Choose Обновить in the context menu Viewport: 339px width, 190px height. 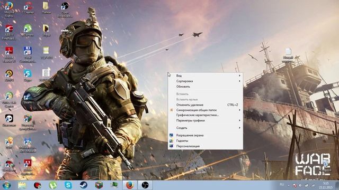[205, 87]
